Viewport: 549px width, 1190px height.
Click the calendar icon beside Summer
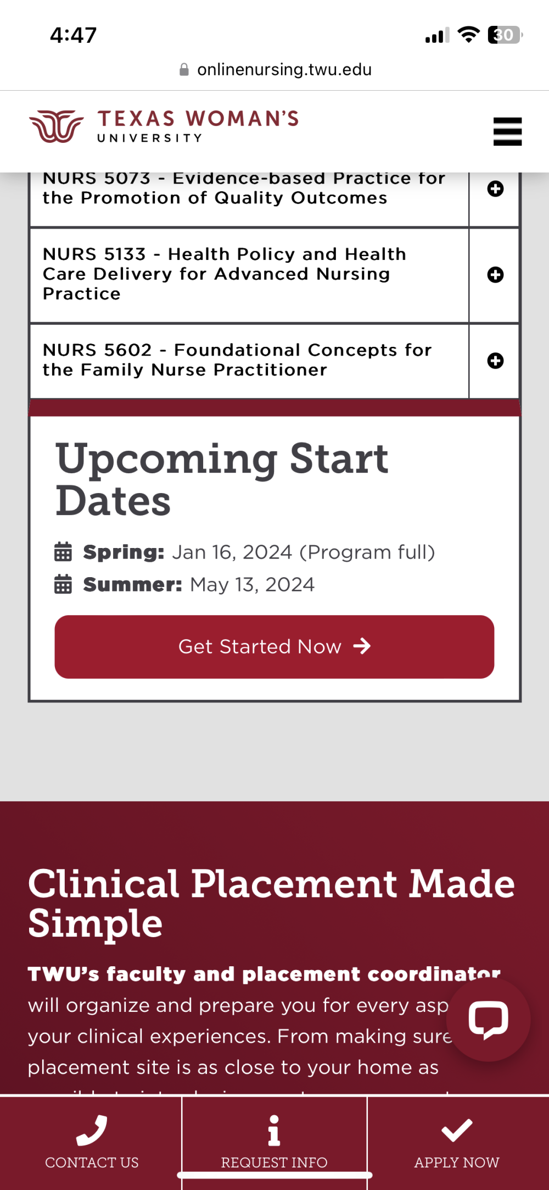[x=63, y=584]
